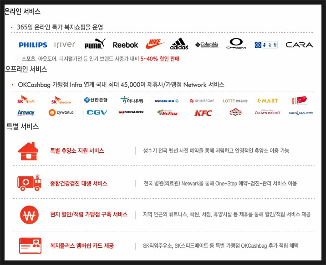The height and width of the screenshot is (265, 326).
Task: Click the 신한은행 bank logo
Action: tap(96, 100)
